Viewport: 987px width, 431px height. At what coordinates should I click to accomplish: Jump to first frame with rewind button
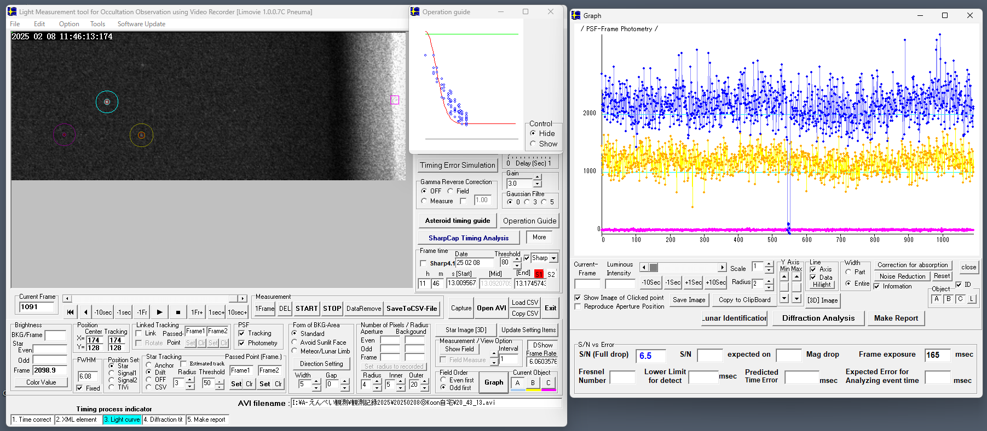tap(70, 312)
